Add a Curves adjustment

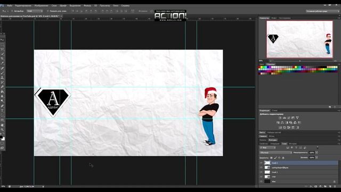coord(289,118)
